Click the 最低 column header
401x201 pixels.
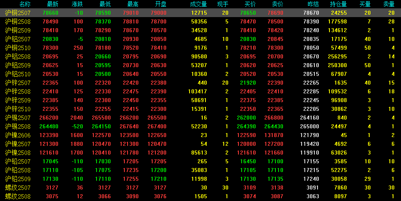105,4
